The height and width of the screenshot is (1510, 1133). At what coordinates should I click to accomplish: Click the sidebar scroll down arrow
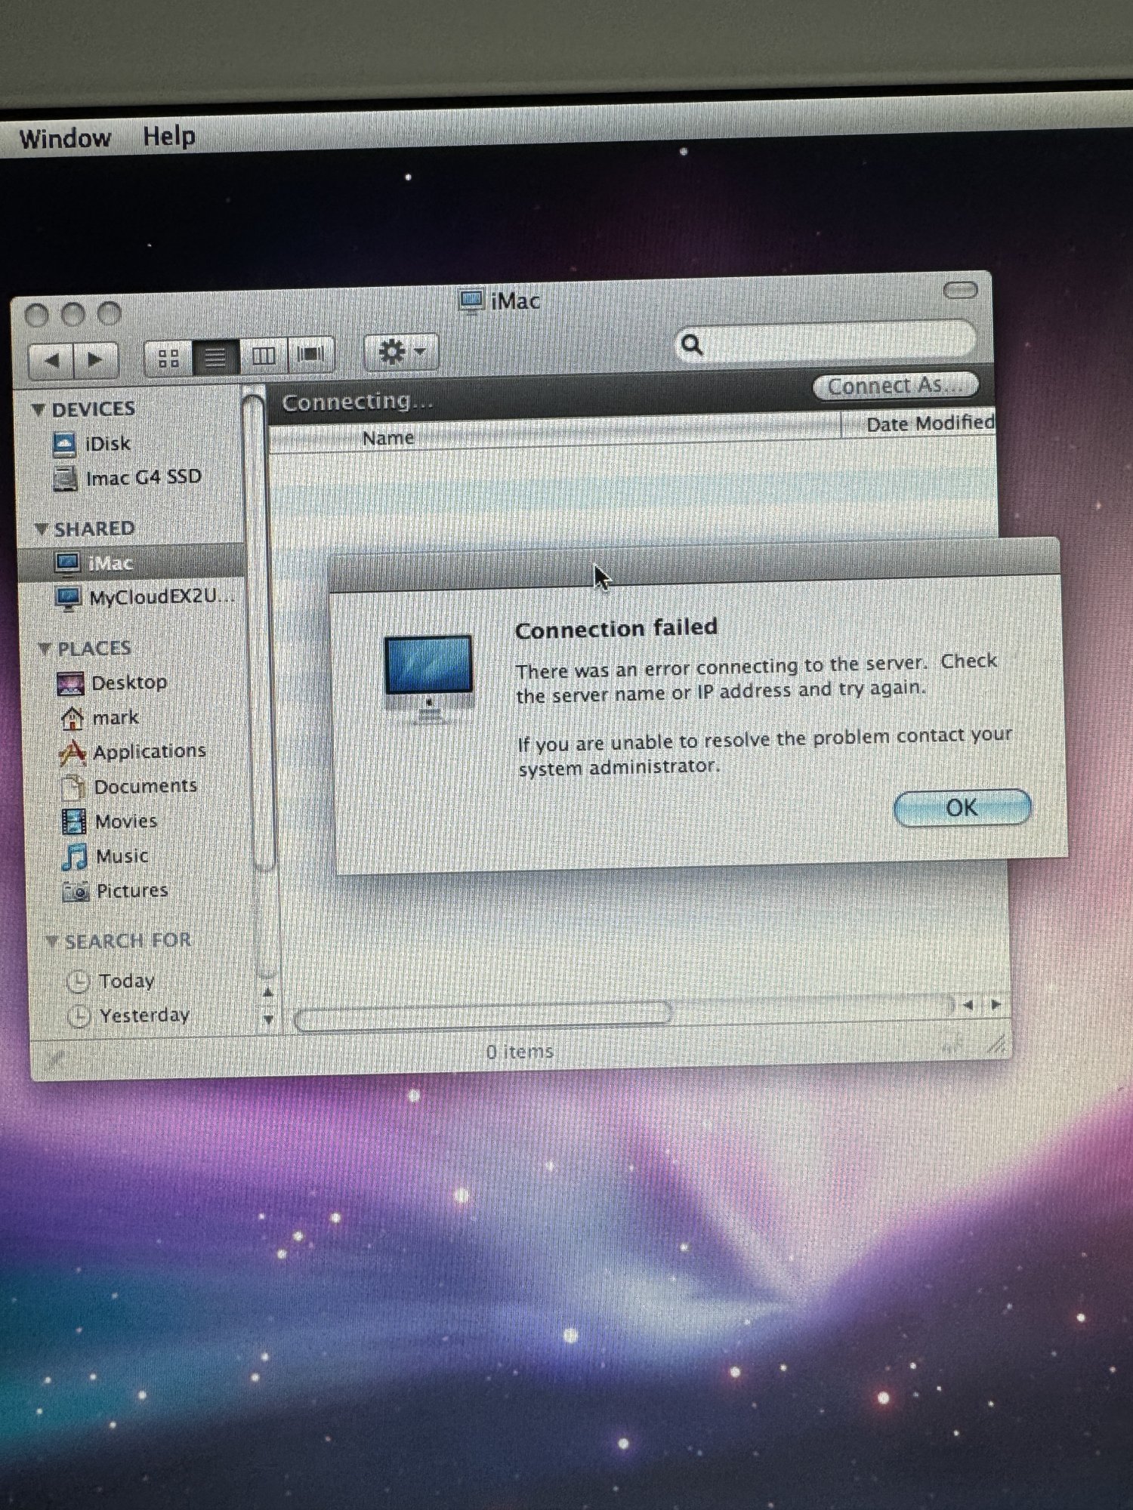pos(268,1018)
